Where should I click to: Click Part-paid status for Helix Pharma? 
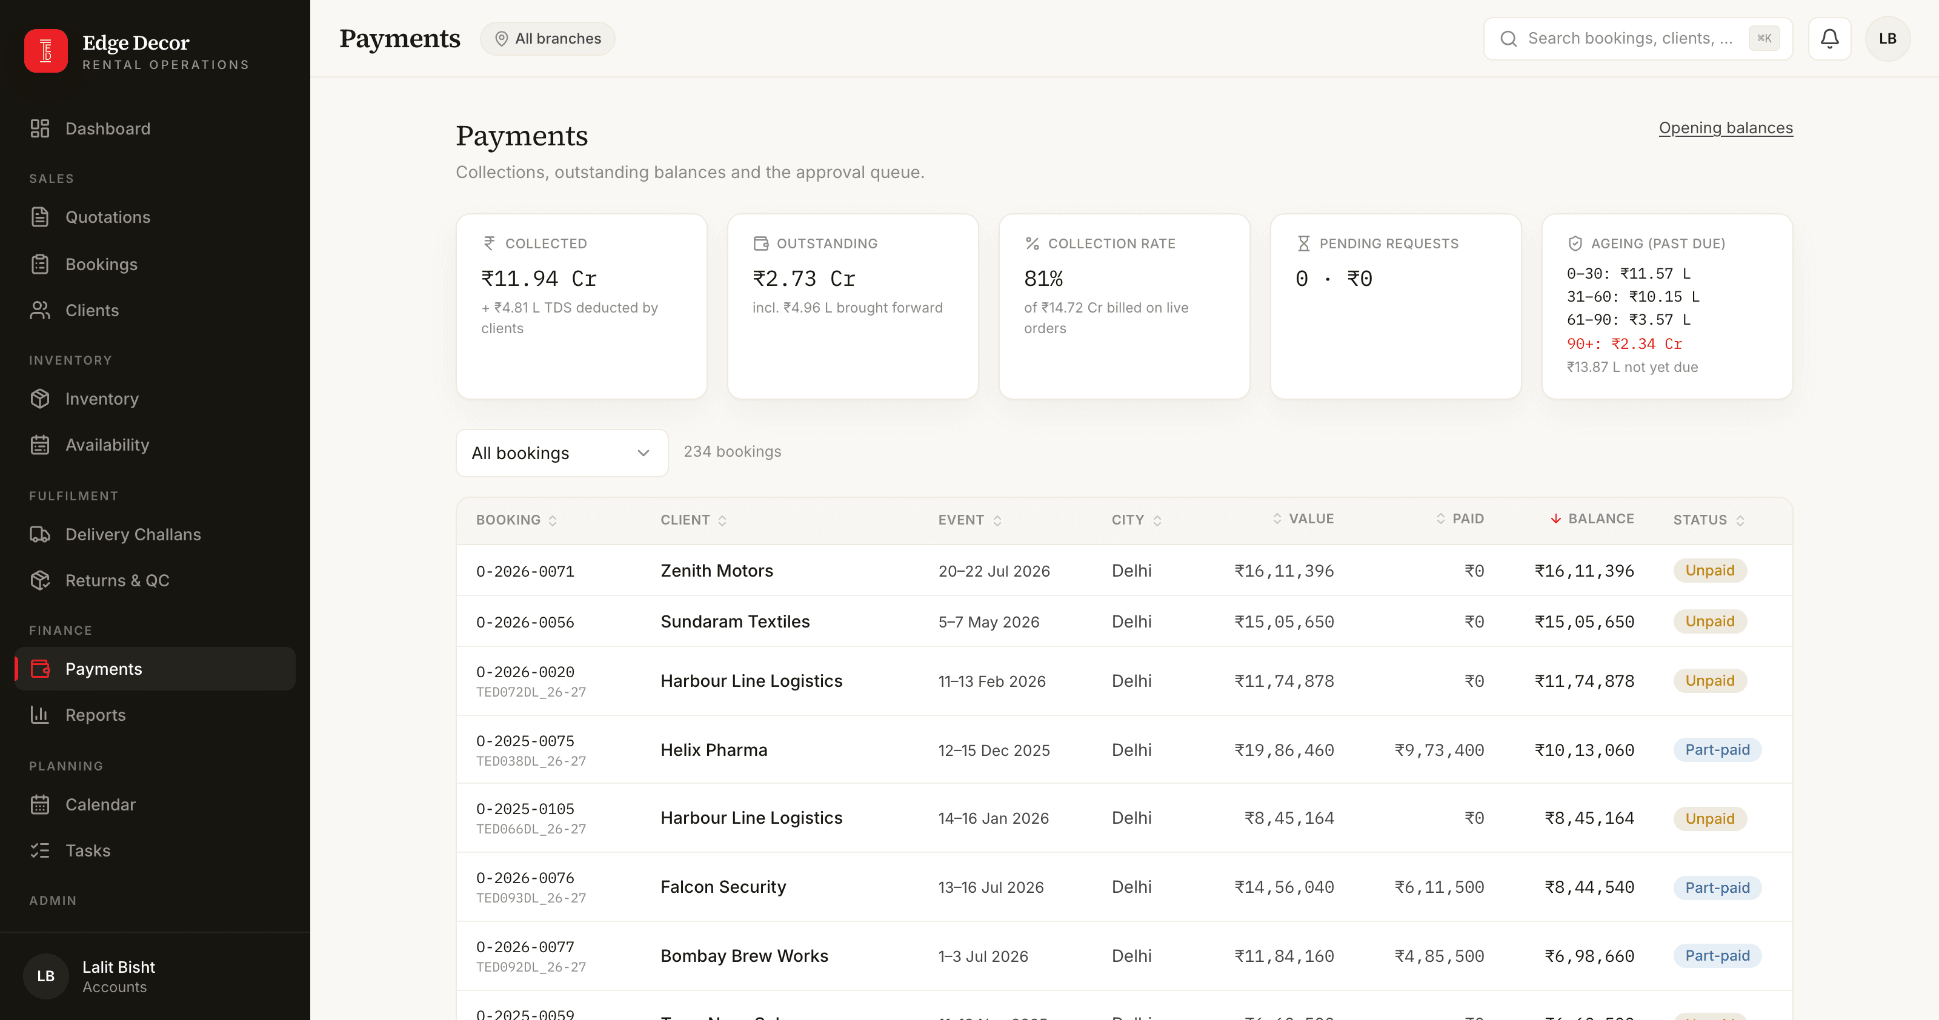(1717, 750)
